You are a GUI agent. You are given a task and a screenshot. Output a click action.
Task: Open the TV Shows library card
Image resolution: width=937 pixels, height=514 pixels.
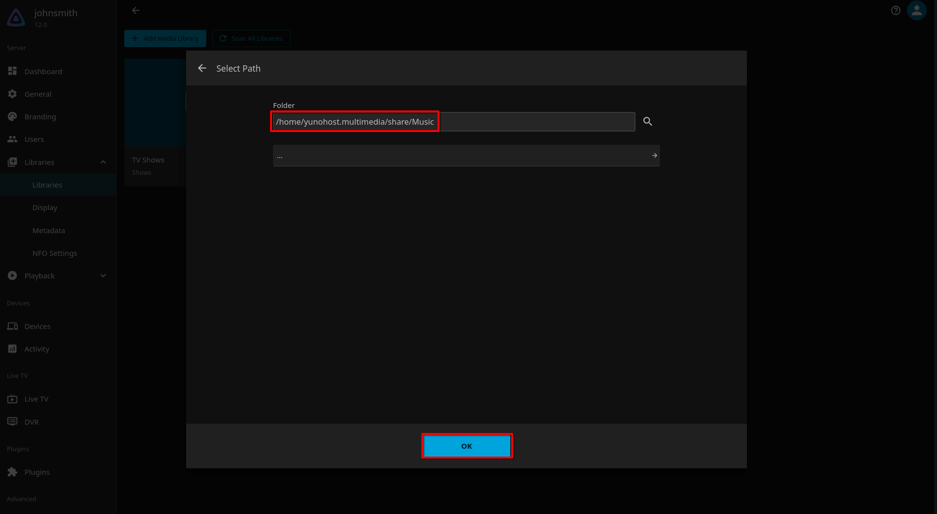click(x=155, y=123)
